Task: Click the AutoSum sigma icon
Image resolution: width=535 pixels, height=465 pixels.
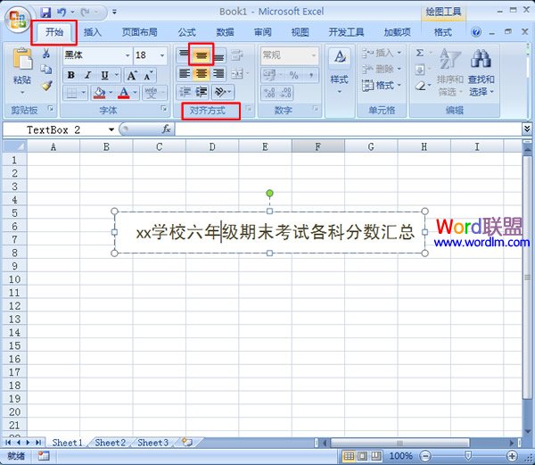Action: 420,53
